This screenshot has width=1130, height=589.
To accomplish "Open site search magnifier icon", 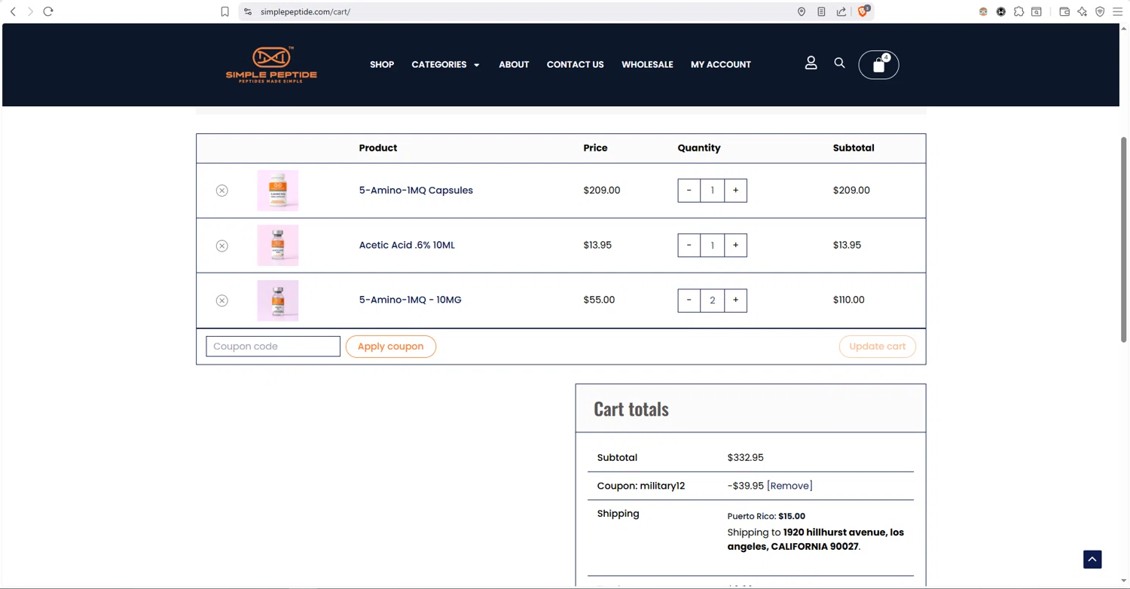I will coord(839,63).
